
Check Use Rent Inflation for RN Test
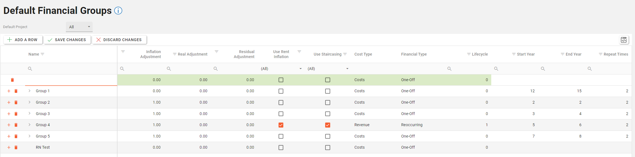[x=281, y=148]
